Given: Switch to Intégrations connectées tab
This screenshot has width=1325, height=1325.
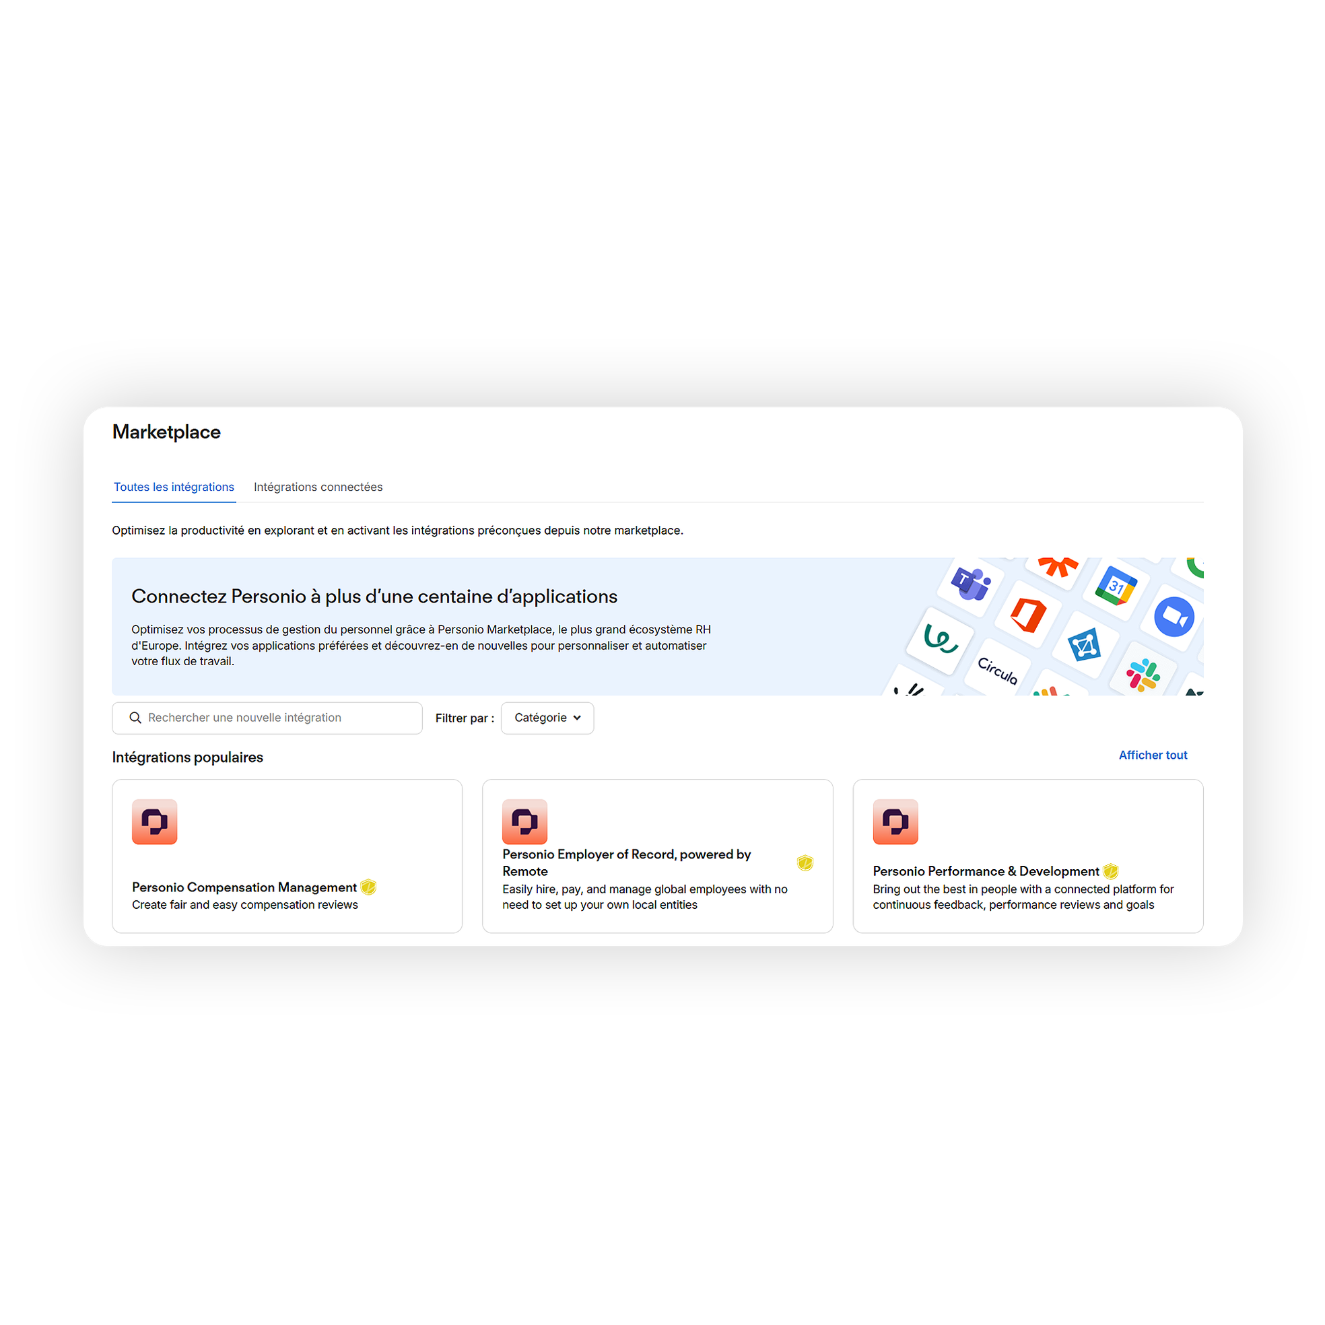Looking at the screenshot, I should point(318,487).
